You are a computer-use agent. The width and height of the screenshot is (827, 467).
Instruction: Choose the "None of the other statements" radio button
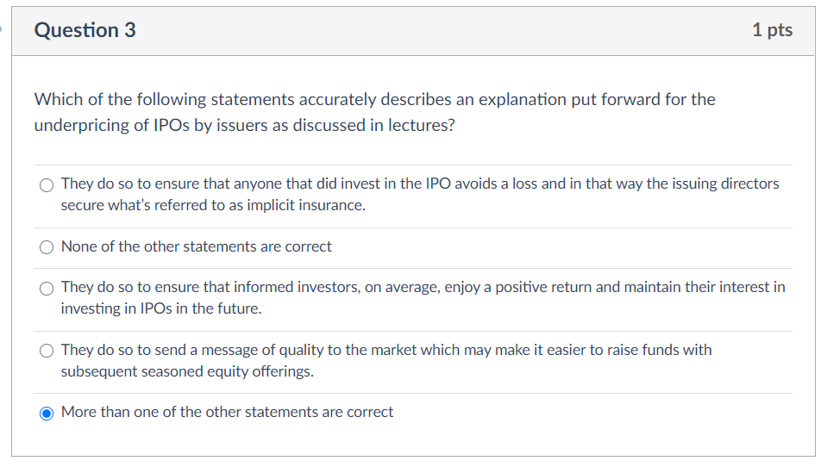[47, 247]
